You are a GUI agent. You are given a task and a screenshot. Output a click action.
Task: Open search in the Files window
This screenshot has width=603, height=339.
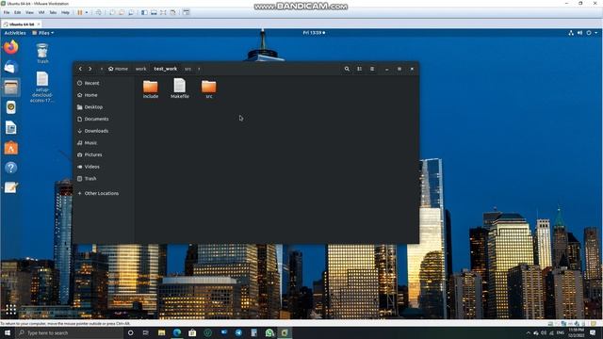pyautogui.click(x=347, y=69)
